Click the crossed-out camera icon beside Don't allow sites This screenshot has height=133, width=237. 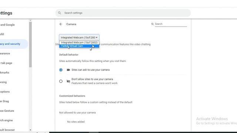(x=68, y=81)
